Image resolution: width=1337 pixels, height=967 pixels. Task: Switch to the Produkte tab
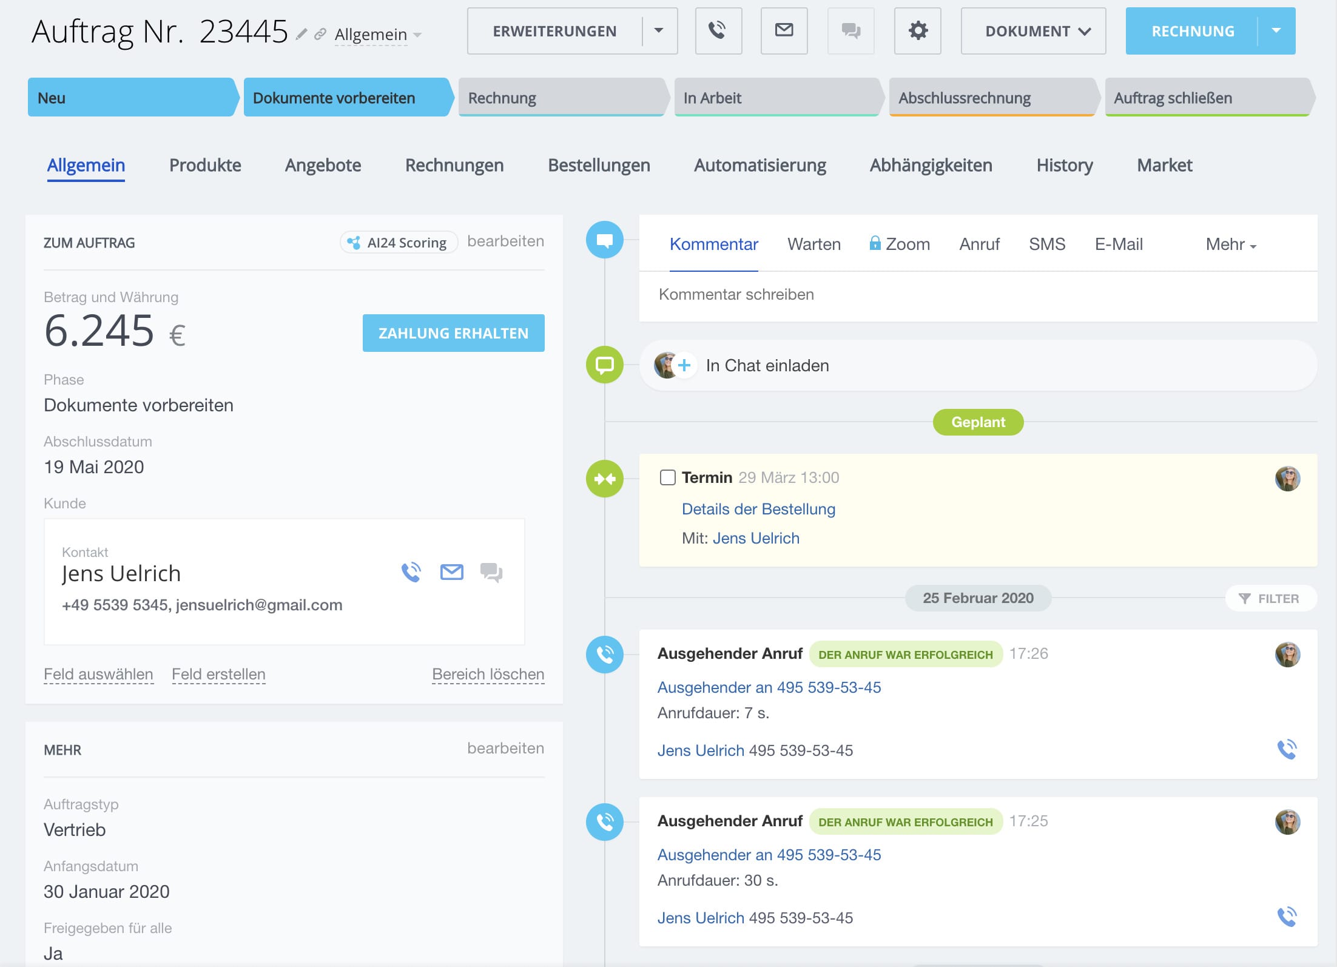click(205, 165)
